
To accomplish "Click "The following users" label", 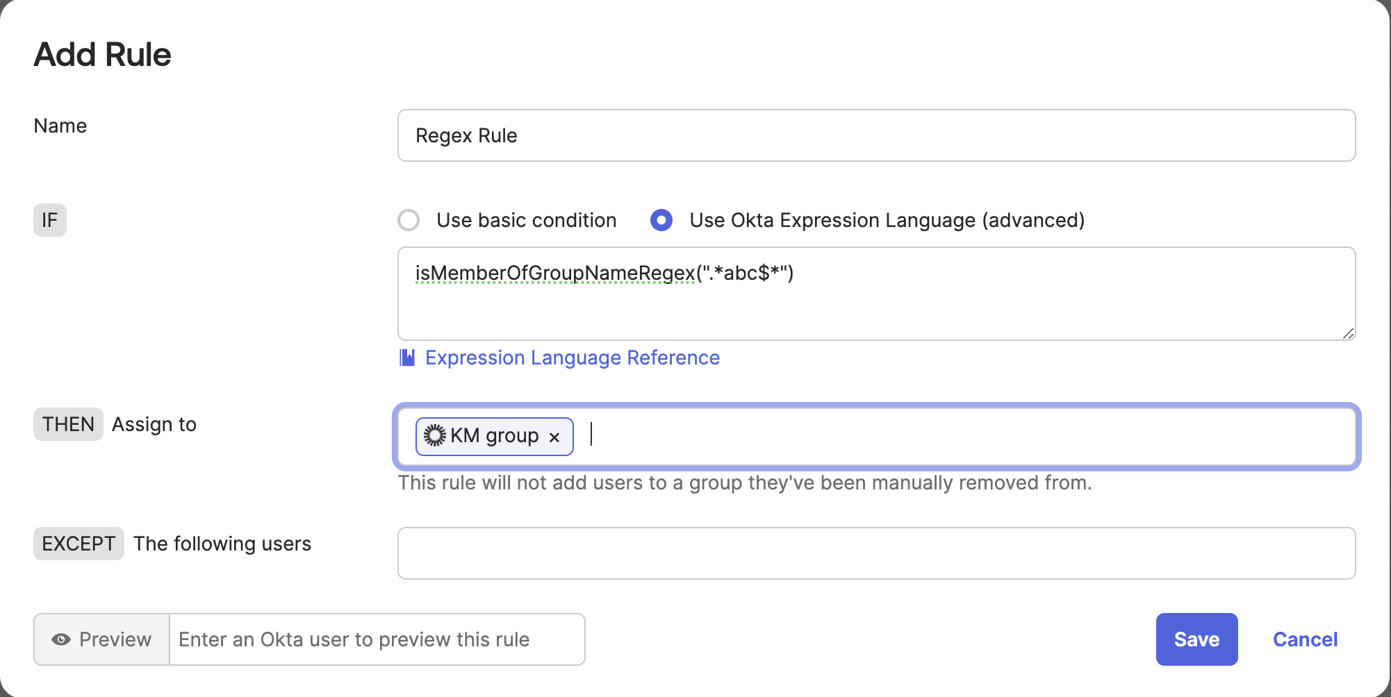I will [x=222, y=544].
